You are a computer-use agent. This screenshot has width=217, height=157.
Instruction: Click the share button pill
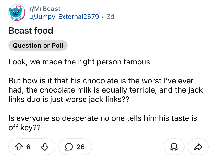click(198, 147)
